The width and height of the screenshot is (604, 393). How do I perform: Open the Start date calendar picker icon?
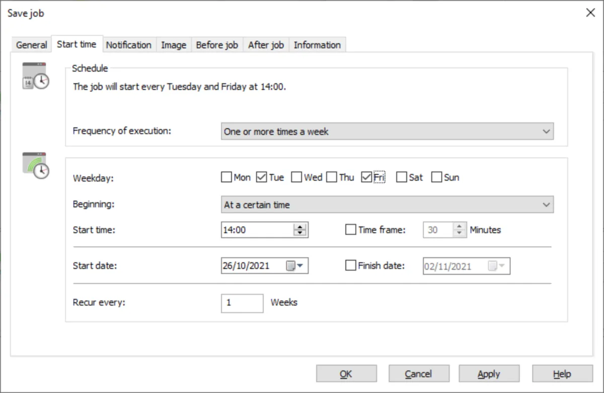(x=293, y=266)
